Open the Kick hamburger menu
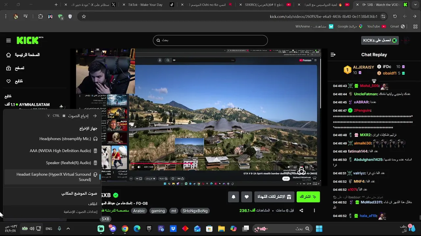Image resolution: width=421 pixels, height=236 pixels. click(x=9, y=40)
